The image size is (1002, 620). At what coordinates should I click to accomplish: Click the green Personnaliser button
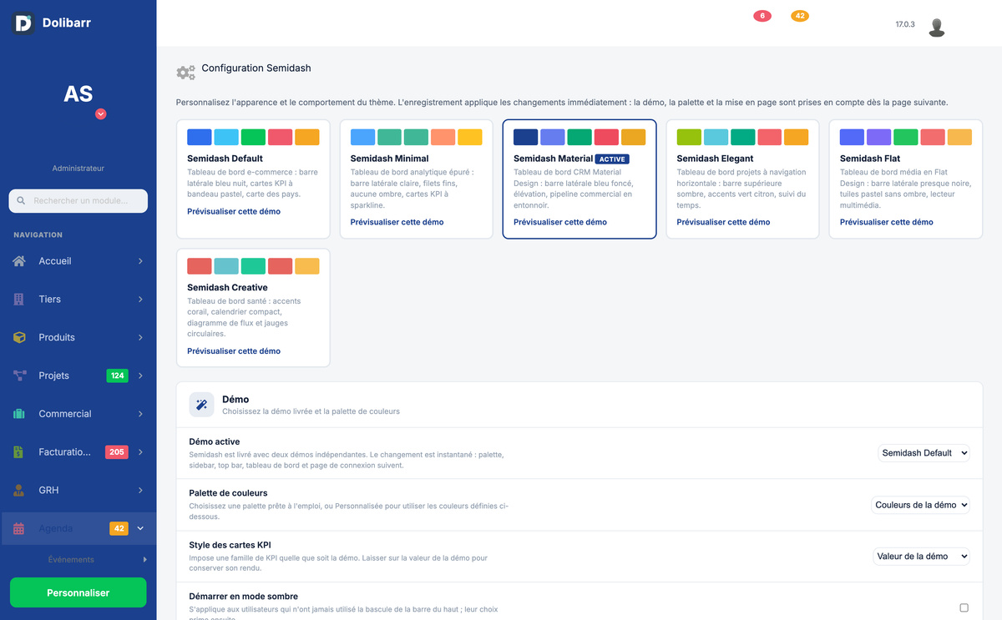(78, 592)
